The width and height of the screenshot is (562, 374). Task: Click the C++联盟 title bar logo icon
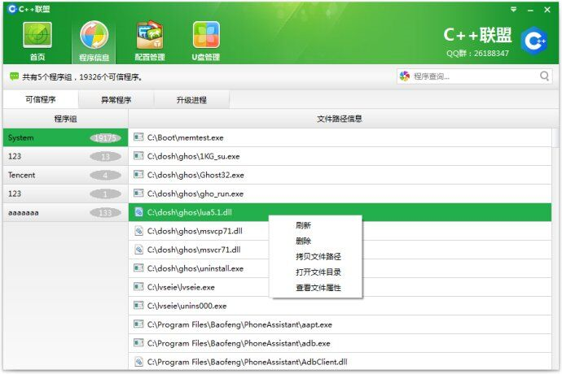[12, 9]
